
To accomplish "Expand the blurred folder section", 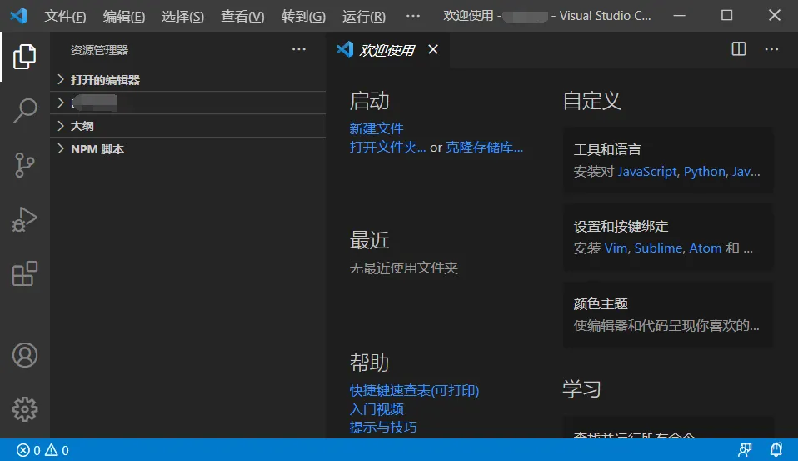I will pyautogui.click(x=187, y=103).
